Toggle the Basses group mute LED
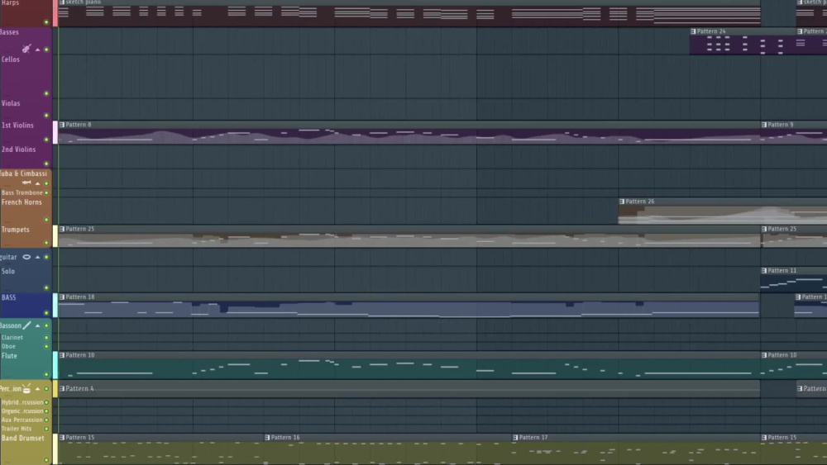 point(46,50)
